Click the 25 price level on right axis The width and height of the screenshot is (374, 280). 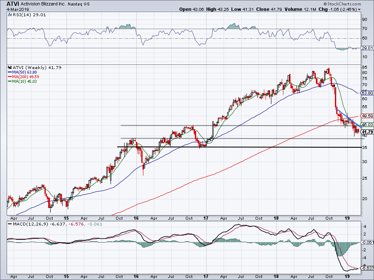pyautogui.click(x=365, y=178)
